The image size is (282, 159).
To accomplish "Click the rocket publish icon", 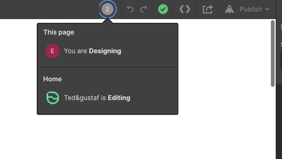I will pyautogui.click(x=229, y=9).
